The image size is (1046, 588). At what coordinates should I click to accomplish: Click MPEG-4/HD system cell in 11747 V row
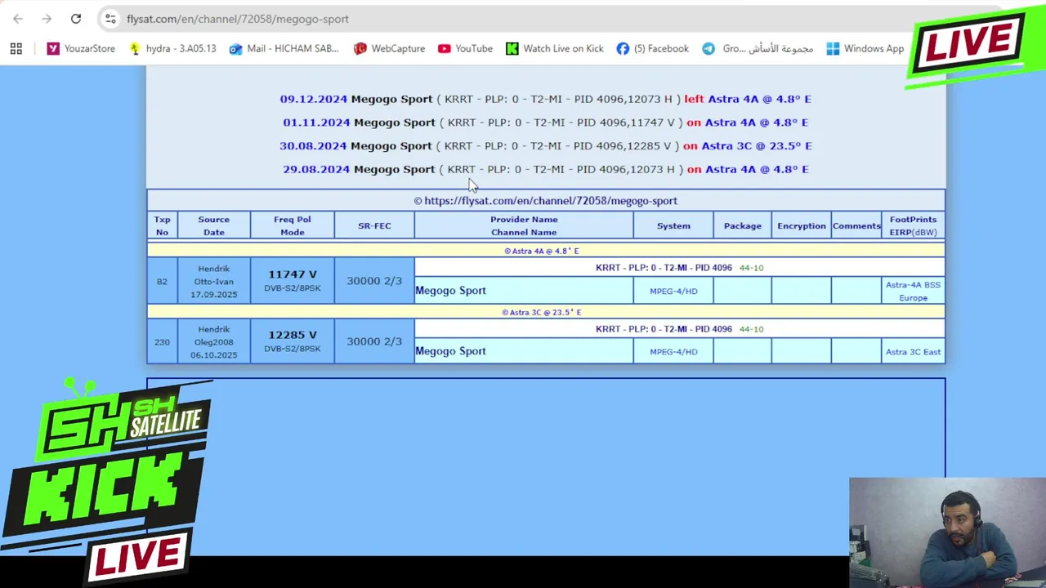[x=673, y=292]
